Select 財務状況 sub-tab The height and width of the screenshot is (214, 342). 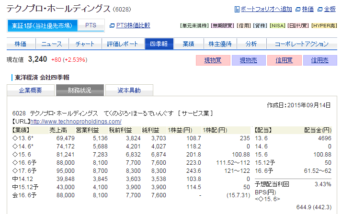(x=80, y=90)
